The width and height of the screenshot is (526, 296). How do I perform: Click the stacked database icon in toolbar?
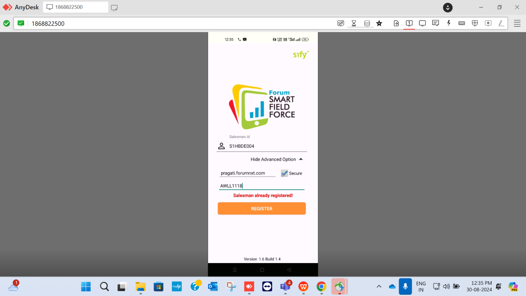[367, 23]
